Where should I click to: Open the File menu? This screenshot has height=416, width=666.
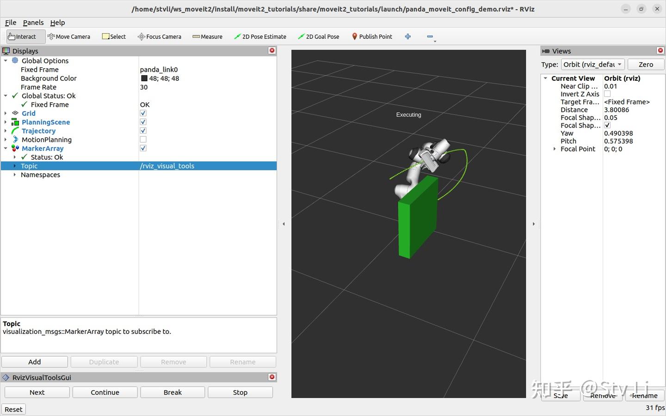point(10,22)
